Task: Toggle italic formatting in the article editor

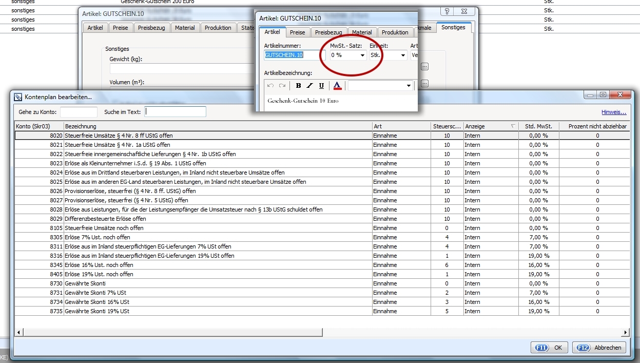Action: point(309,86)
